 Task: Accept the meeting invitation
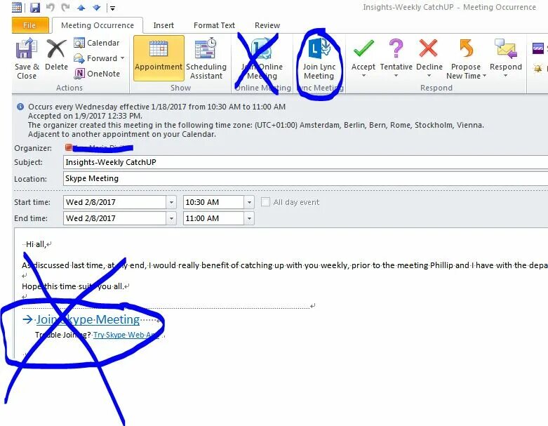pos(363,54)
